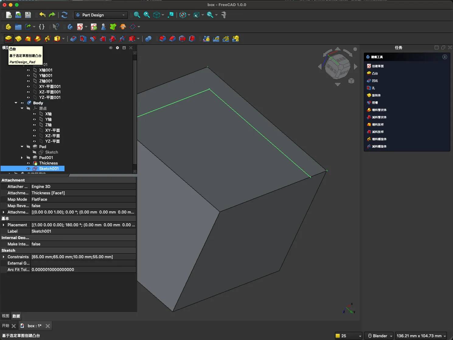453x340 pixels.
Task: Expand the Constraints property row
Action: [x=4, y=257]
